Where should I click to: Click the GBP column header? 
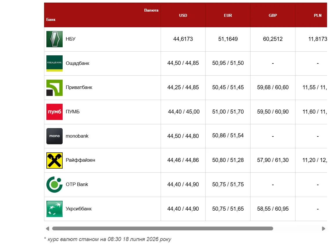tap(273, 15)
